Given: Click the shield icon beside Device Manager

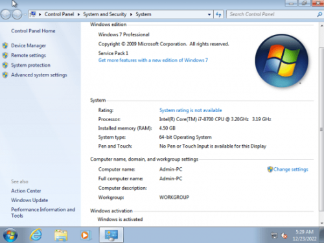Looking at the screenshot, I should click(x=5, y=45).
